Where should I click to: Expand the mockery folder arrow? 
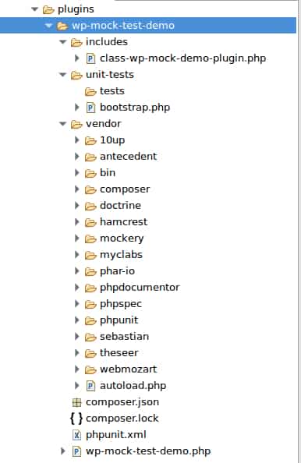tap(76, 239)
